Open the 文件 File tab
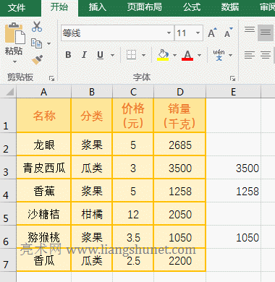Screen dimensions: 275x282 (x=17, y=7)
